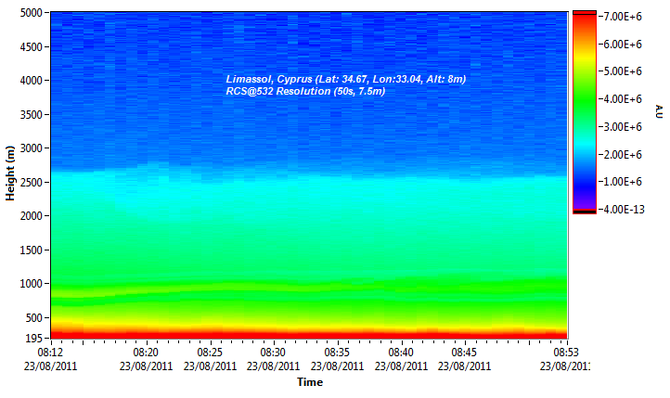Select the -4.00E-13 minimum scale value
Viewport: 670px width, 398px height.
[625, 209]
